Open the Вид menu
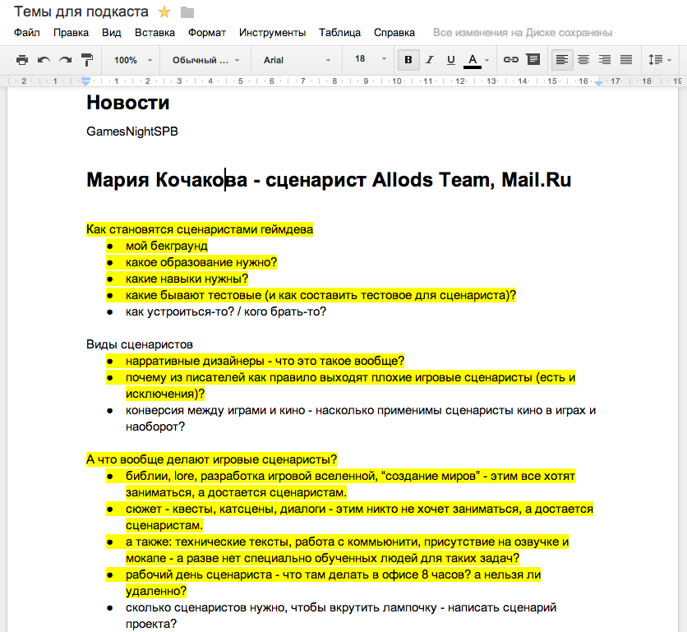 (x=111, y=33)
